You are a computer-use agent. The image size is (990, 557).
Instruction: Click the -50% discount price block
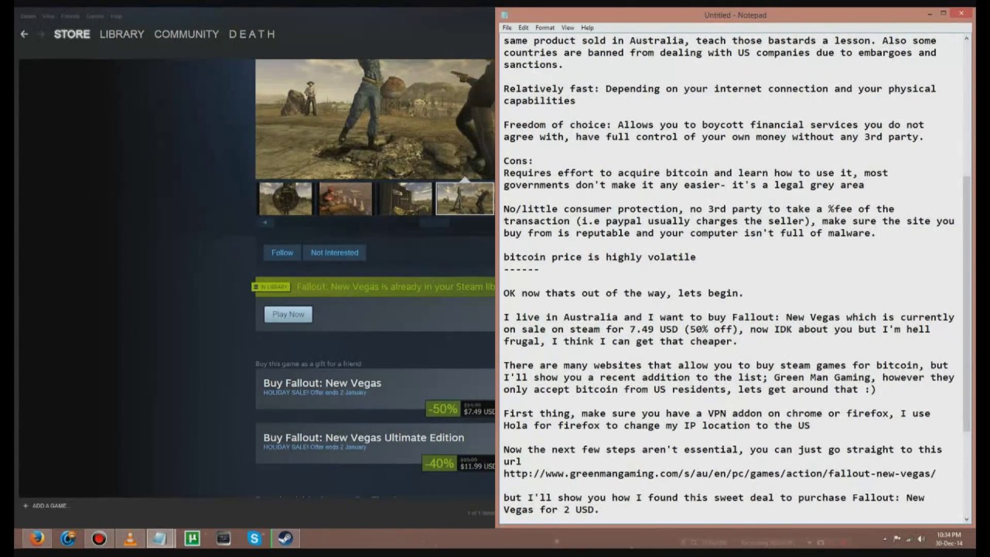pos(461,408)
